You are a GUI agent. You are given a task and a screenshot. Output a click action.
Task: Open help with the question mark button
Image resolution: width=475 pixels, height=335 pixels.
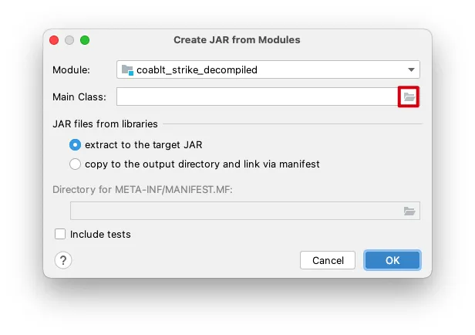(63, 260)
